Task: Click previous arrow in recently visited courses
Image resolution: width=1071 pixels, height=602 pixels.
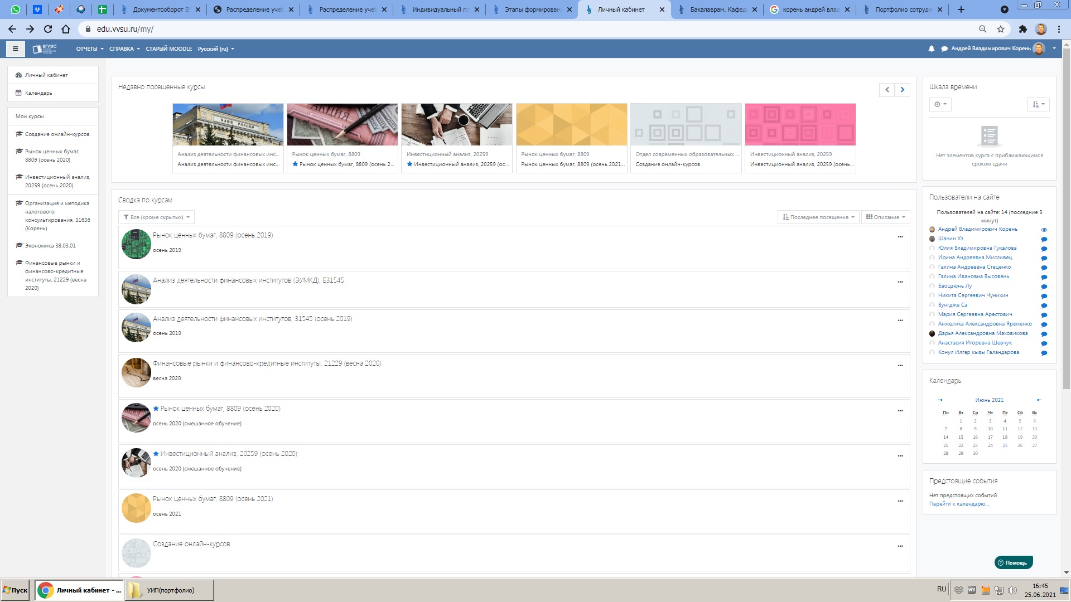Action: tap(887, 90)
